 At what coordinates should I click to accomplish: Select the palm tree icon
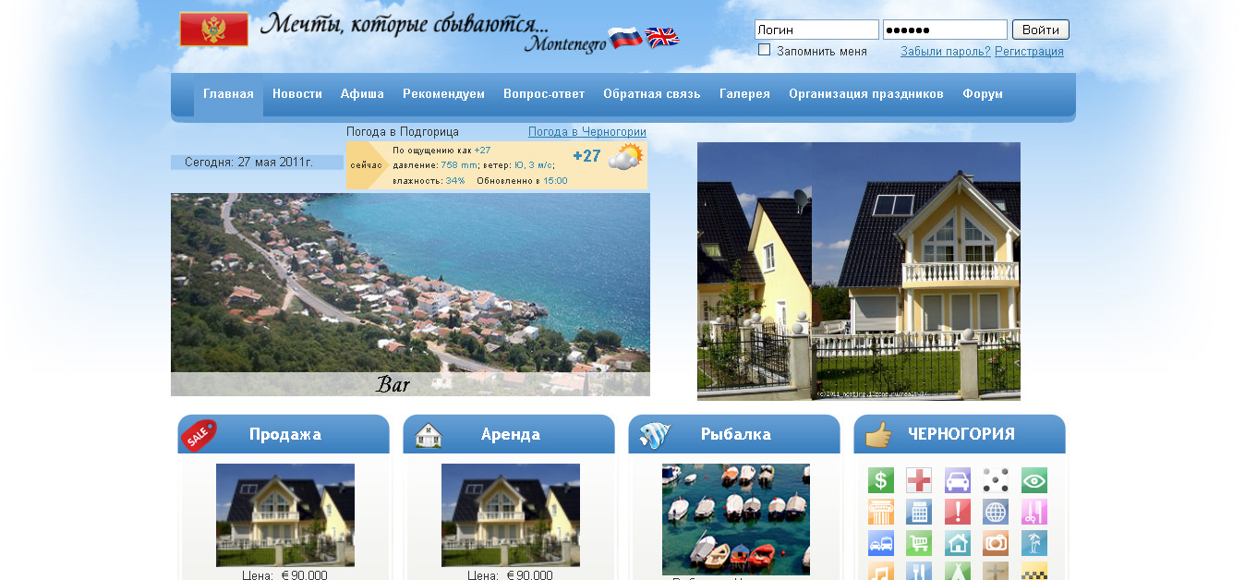(1034, 543)
